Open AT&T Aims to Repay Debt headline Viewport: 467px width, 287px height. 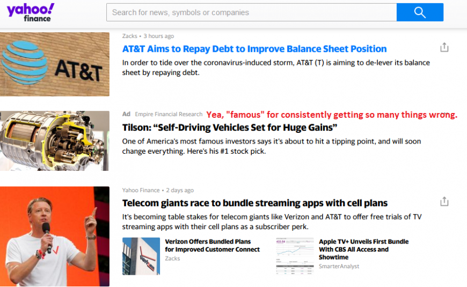254,49
